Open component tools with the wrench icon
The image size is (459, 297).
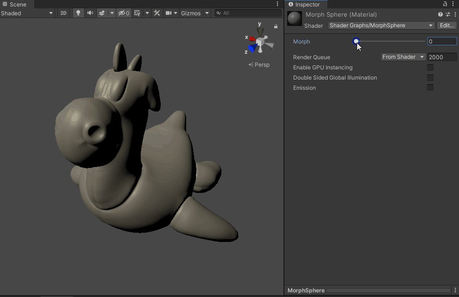click(157, 13)
